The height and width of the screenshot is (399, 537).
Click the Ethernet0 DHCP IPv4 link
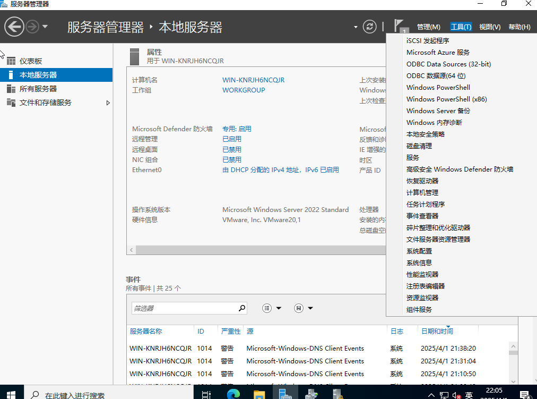[x=281, y=169]
